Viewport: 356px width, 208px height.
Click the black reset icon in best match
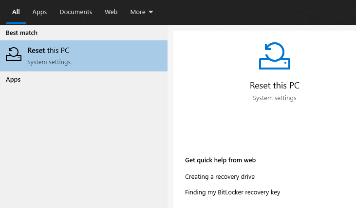tap(14, 54)
